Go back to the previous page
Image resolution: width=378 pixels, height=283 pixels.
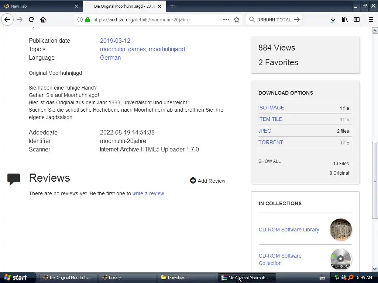pyautogui.click(x=7, y=20)
